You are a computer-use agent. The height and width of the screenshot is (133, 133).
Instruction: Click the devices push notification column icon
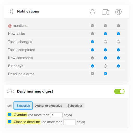[x=105, y=12]
